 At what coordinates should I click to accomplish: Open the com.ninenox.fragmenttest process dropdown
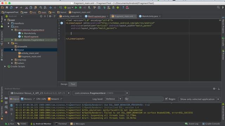(x=127, y=93)
